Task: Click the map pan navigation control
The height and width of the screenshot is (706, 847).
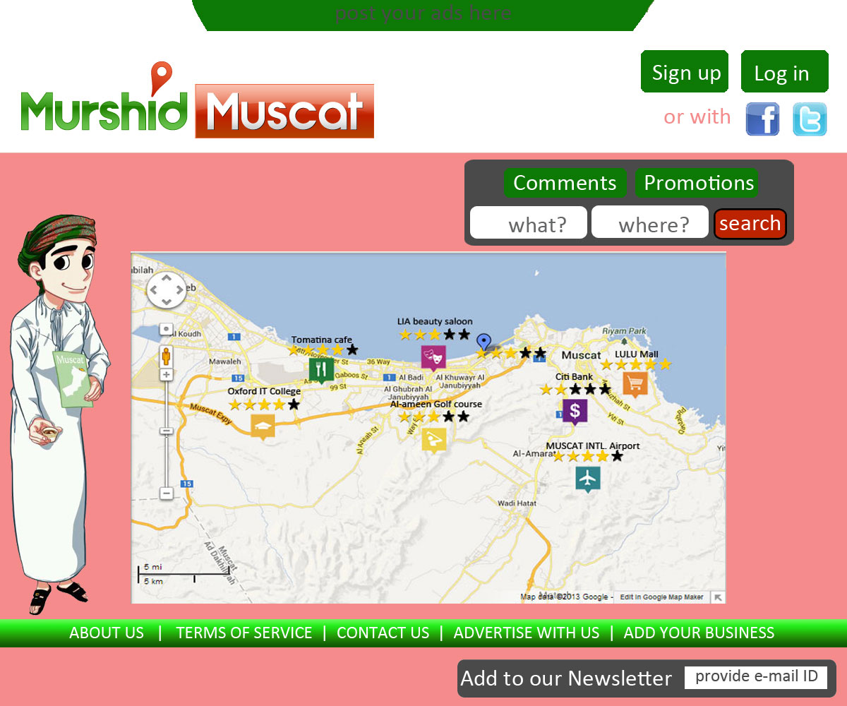Action: [x=166, y=290]
